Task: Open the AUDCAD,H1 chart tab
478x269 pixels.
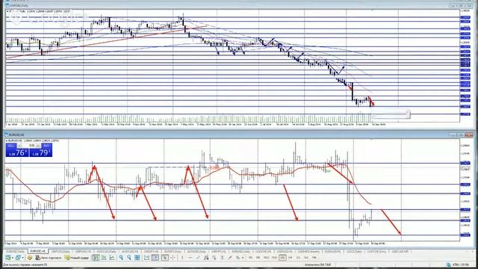Action: click(130, 252)
